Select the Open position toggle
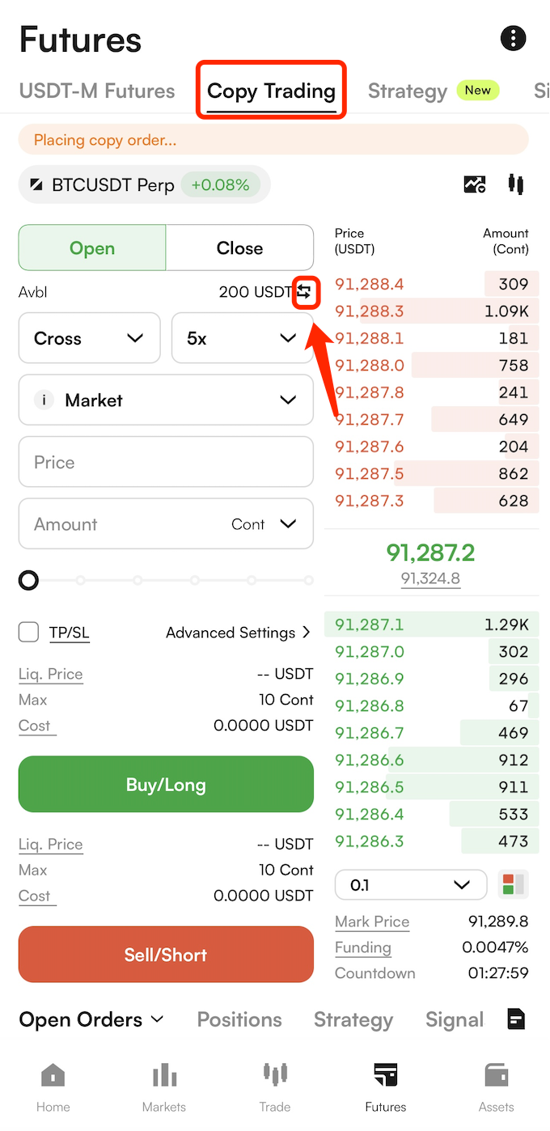 [92, 248]
